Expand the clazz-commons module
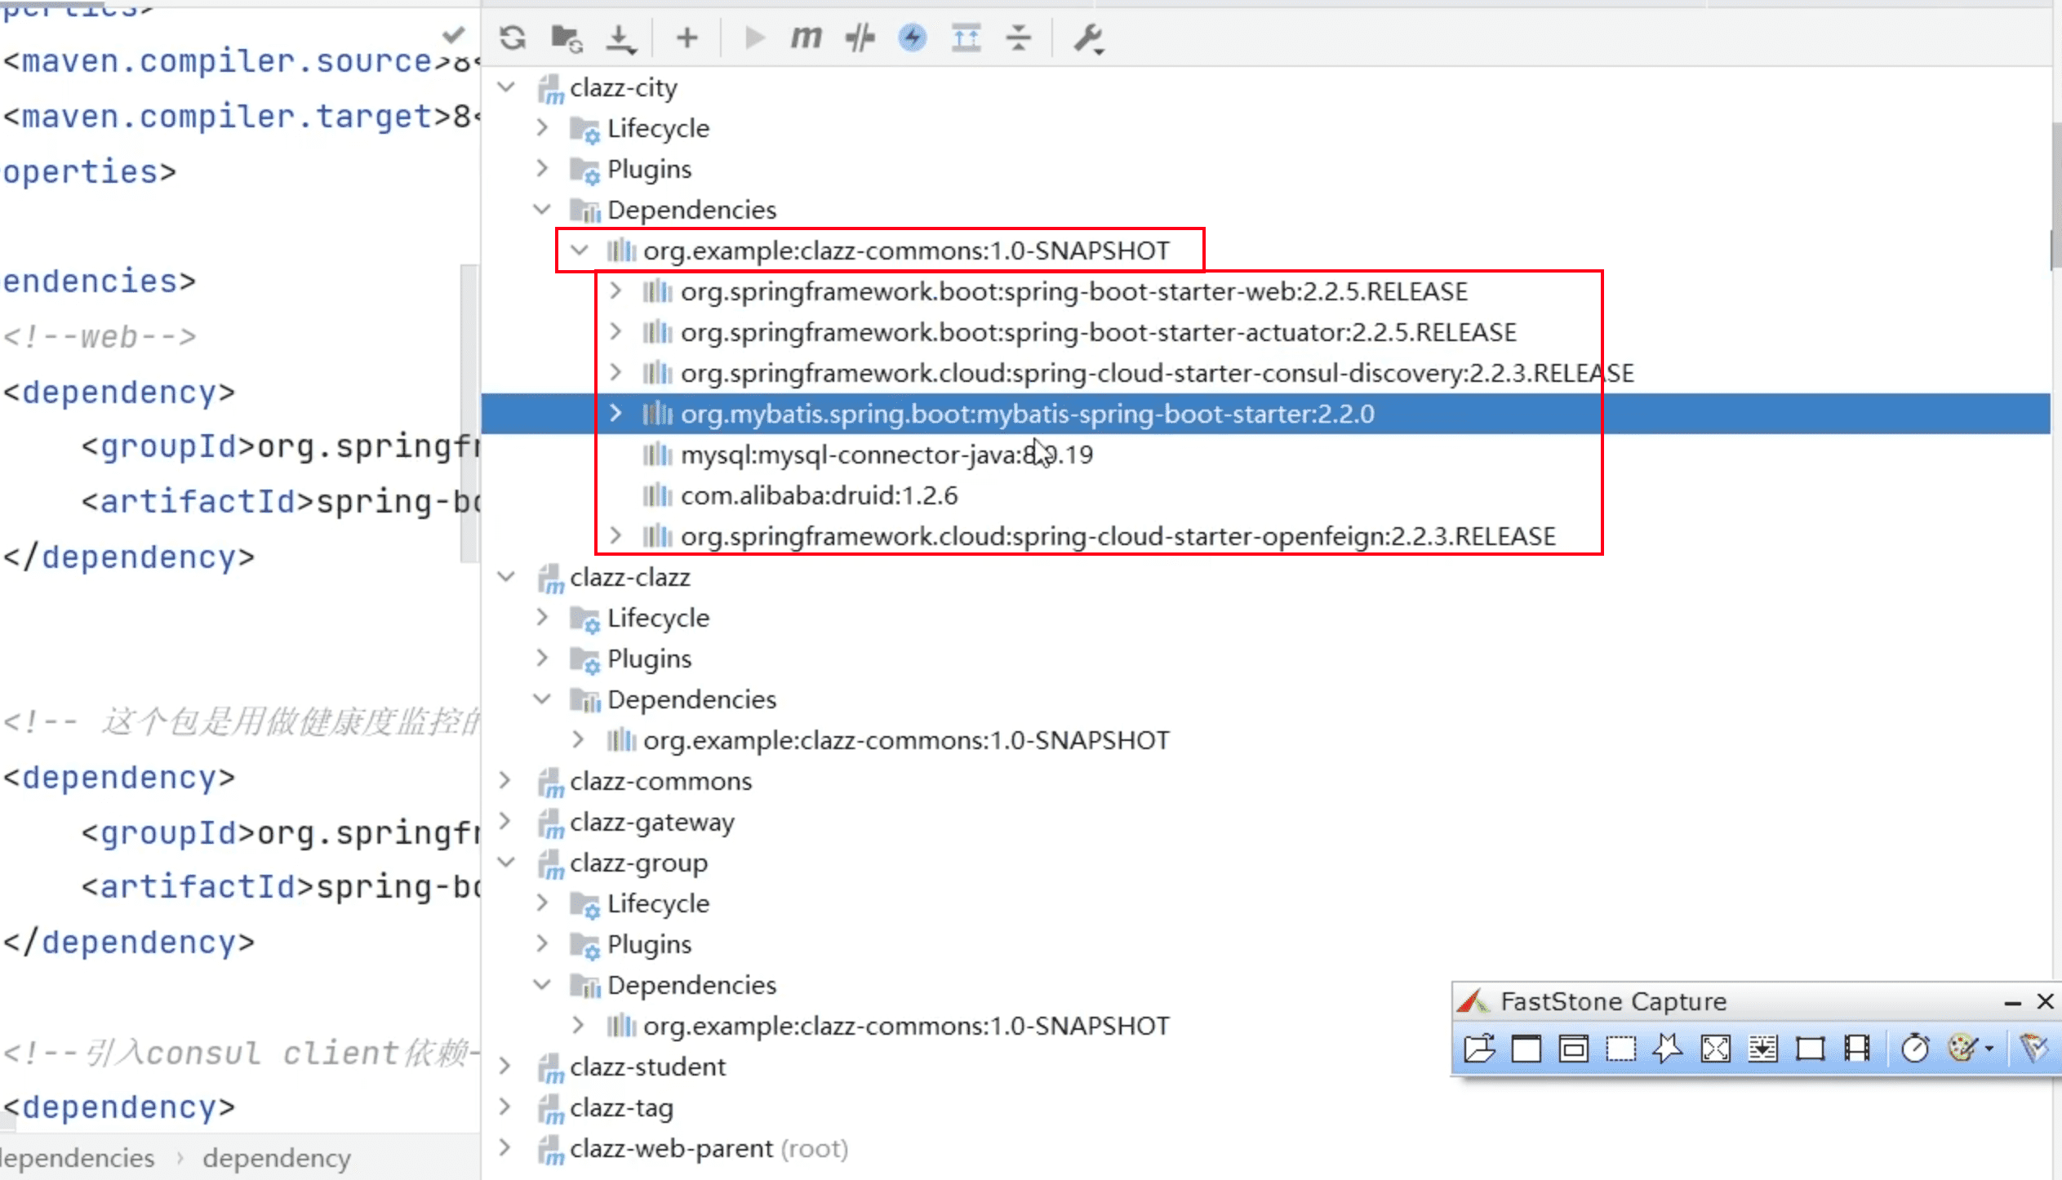This screenshot has width=2062, height=1180. pyautogui.click(x=506, y=780)
